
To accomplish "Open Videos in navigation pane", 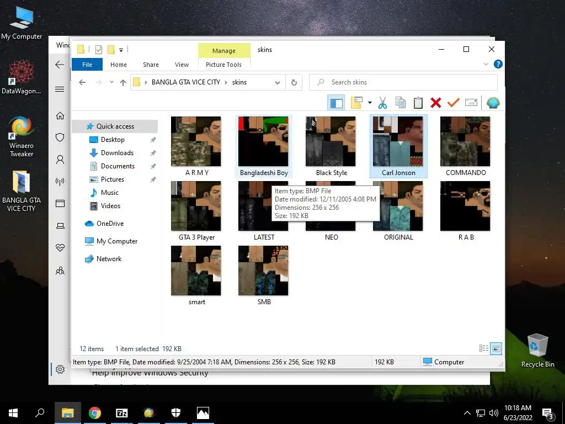I will [x=110, y=206].
